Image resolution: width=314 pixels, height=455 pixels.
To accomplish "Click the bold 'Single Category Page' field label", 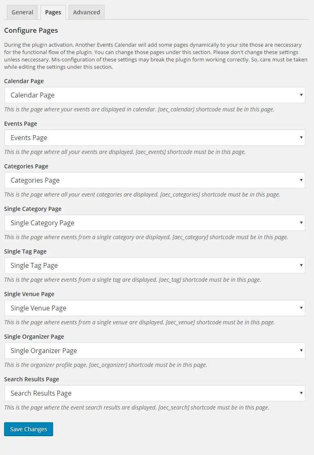I will [33, 209].
